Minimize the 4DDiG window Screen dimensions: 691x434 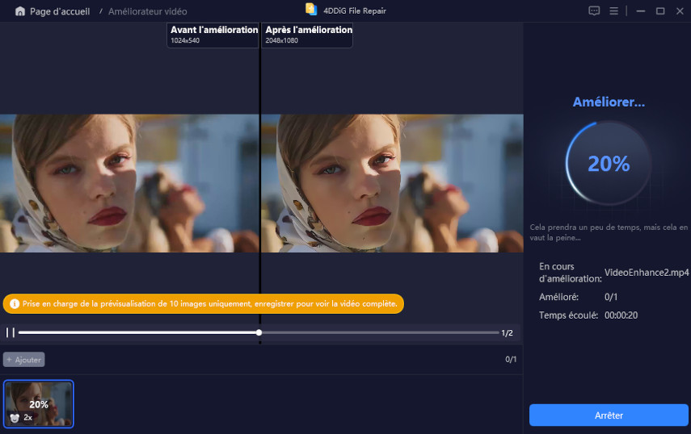click(640, 11)
